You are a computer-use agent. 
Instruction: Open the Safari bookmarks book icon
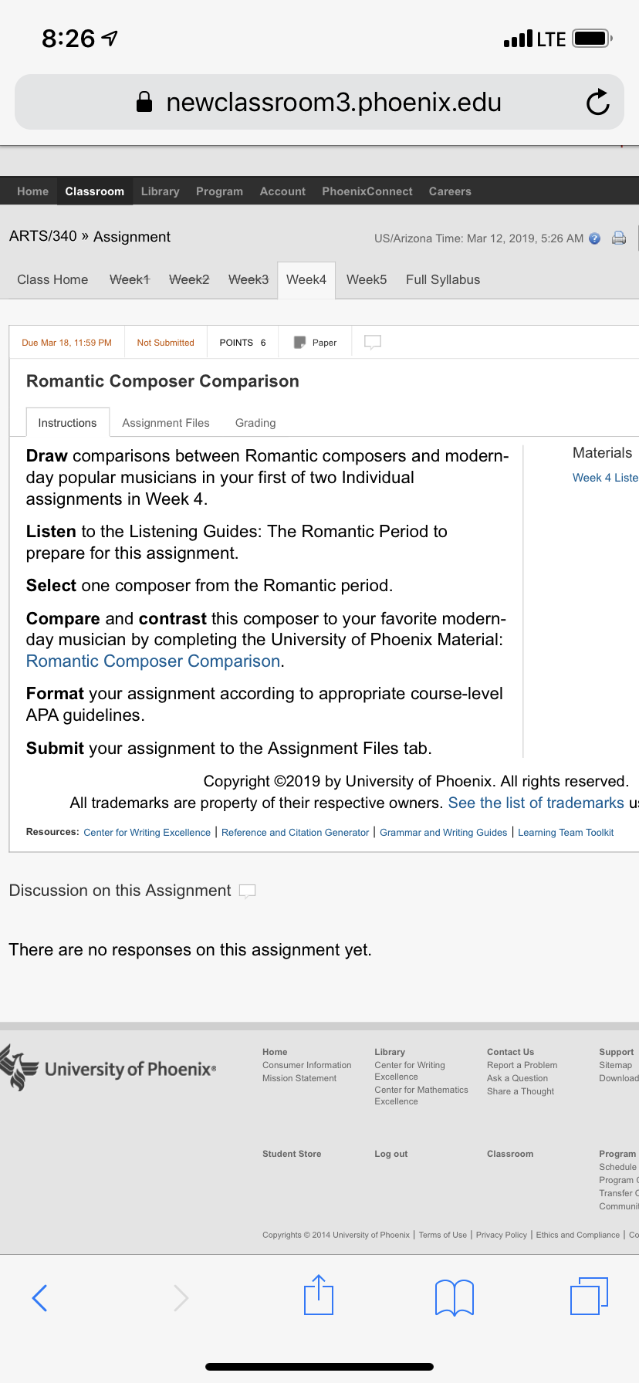click(455, 1297)
